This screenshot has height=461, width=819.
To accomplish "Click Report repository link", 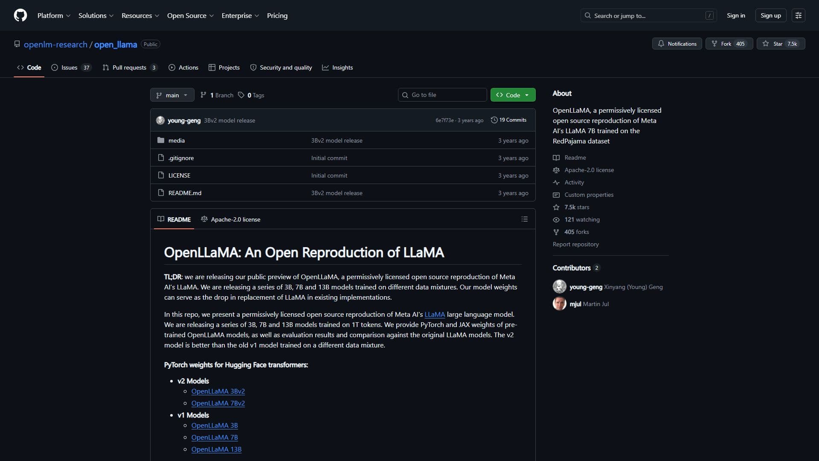I will (576, 244).
